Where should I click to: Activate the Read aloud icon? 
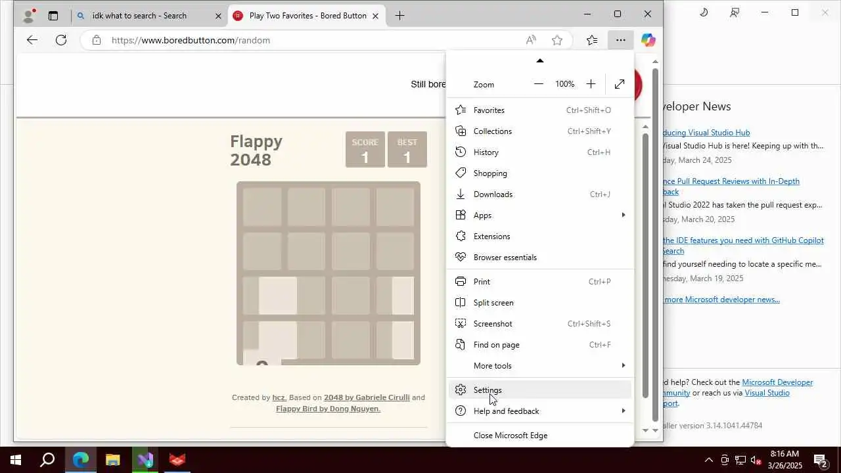tap(531, 40)
